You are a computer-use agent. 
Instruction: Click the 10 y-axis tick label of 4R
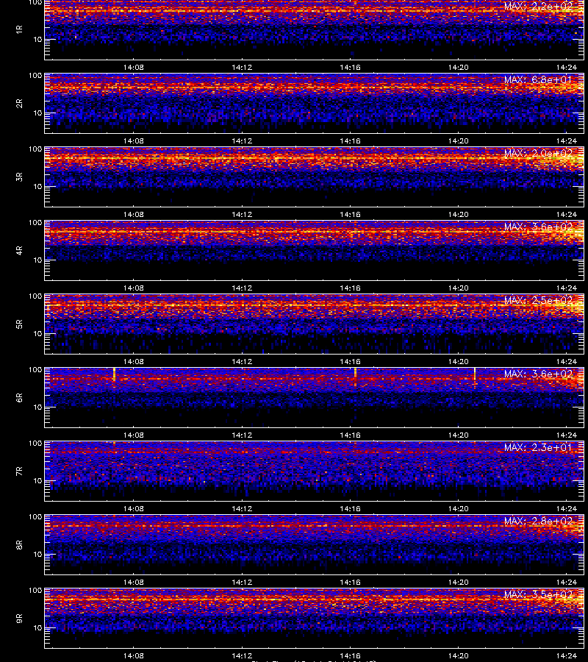tap(37, 260)
